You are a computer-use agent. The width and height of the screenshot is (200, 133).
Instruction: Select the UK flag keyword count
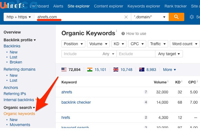point(123,69)
